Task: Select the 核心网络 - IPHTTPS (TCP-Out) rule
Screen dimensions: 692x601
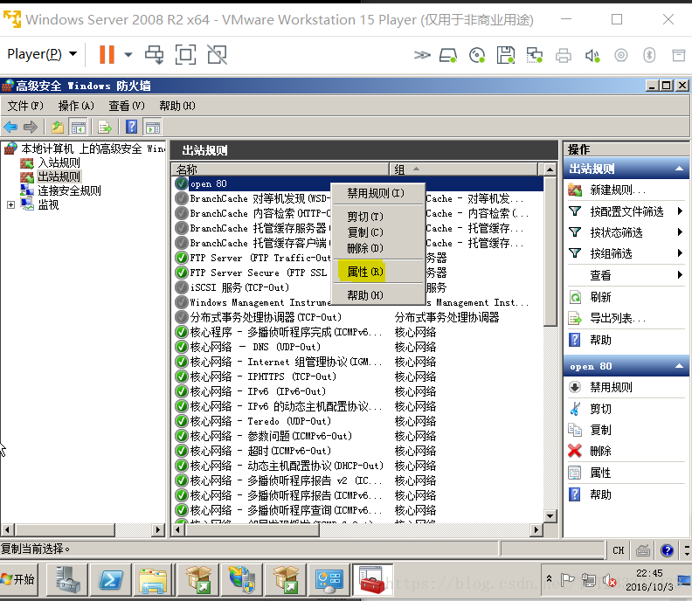Action: 263,376
